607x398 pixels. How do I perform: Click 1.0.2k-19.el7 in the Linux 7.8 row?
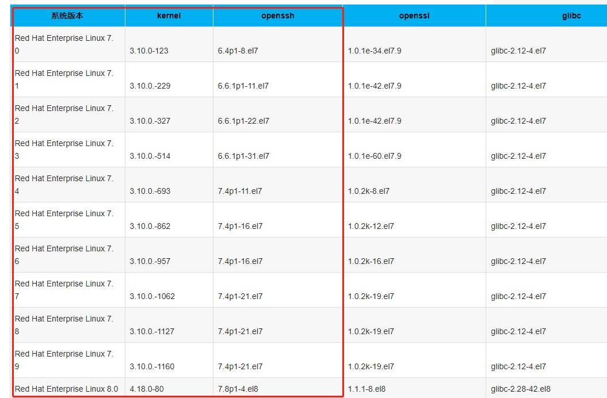point(371,331)
